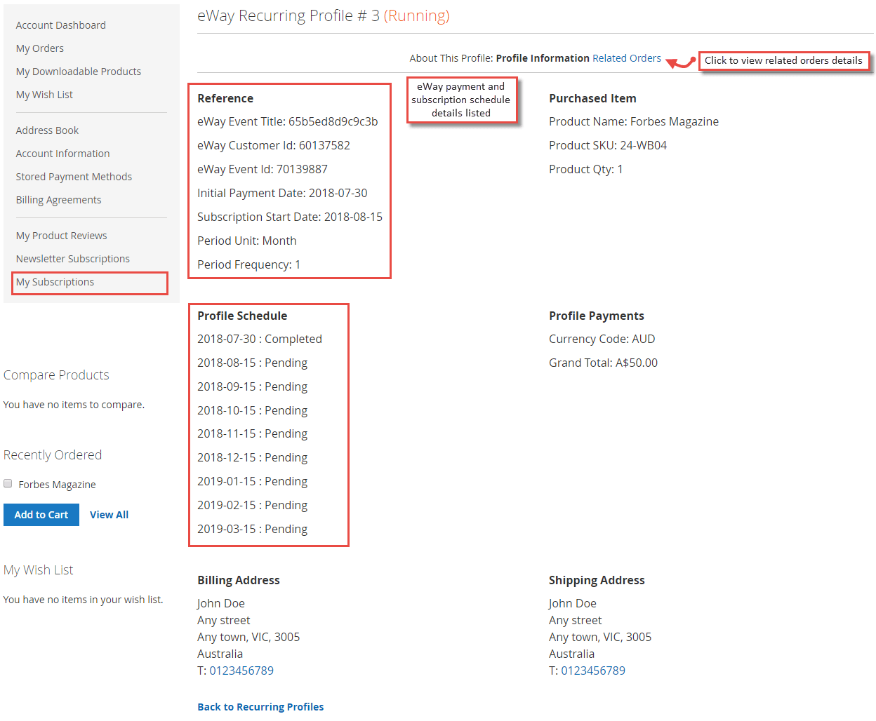Open My Product Reviews
Screen dimensions: 876x721
(61, 235)
